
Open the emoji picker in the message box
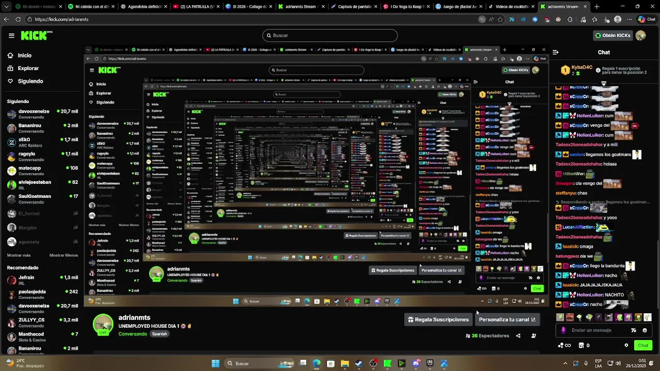(x=645, y=330)
